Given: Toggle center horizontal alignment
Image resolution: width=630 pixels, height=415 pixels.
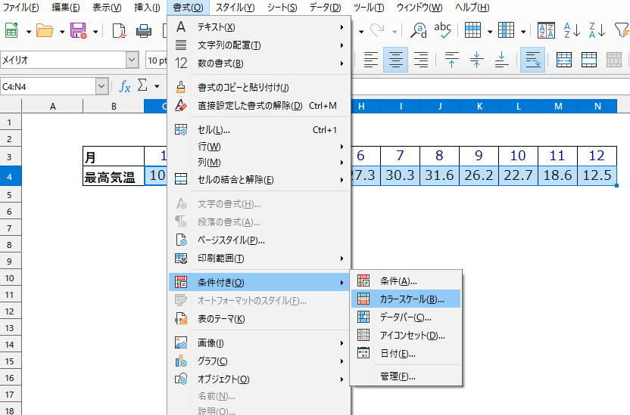Looking at the screenshot, I should 396,60.
